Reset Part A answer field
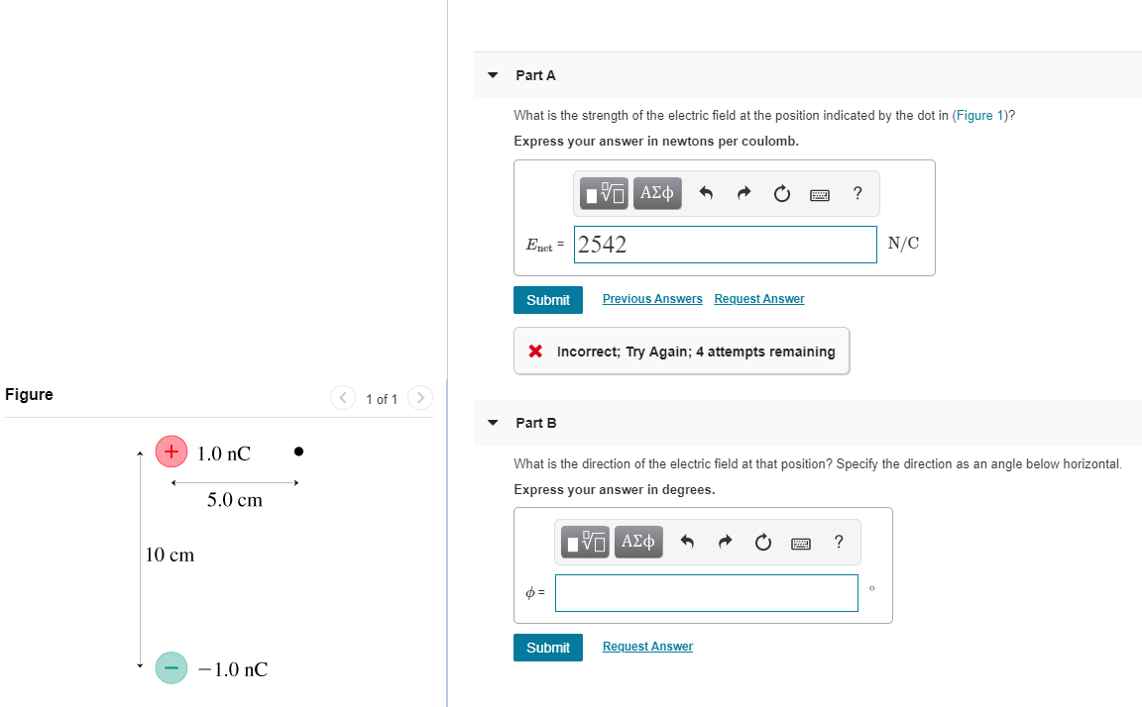1142x707 pixels. 781,193
